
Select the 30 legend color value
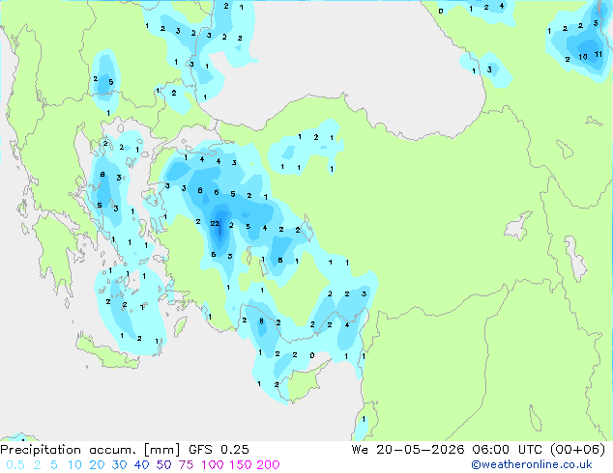coord(119,465)
